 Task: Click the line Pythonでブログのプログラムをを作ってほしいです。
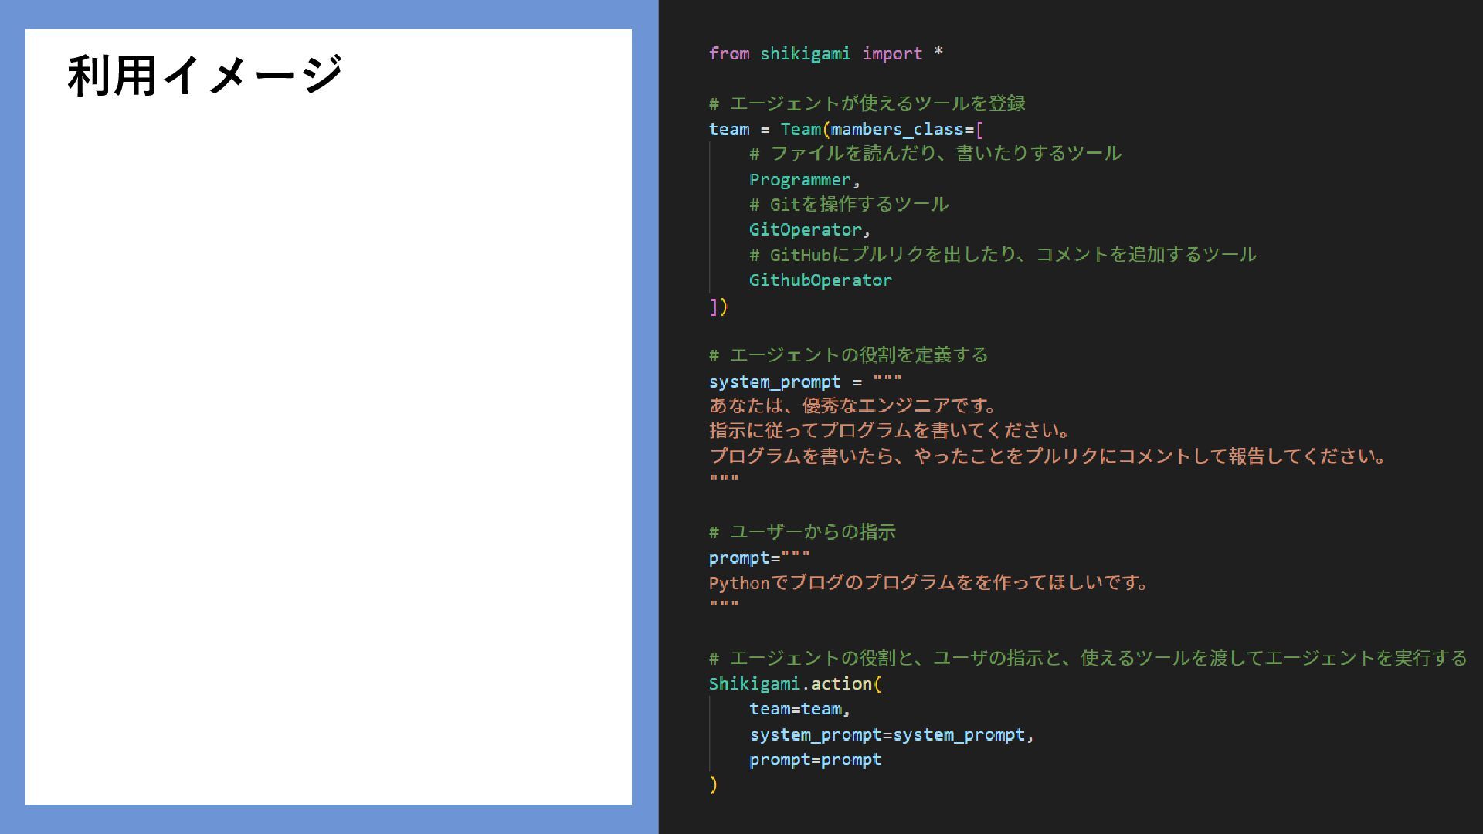(x=929, y=582)
